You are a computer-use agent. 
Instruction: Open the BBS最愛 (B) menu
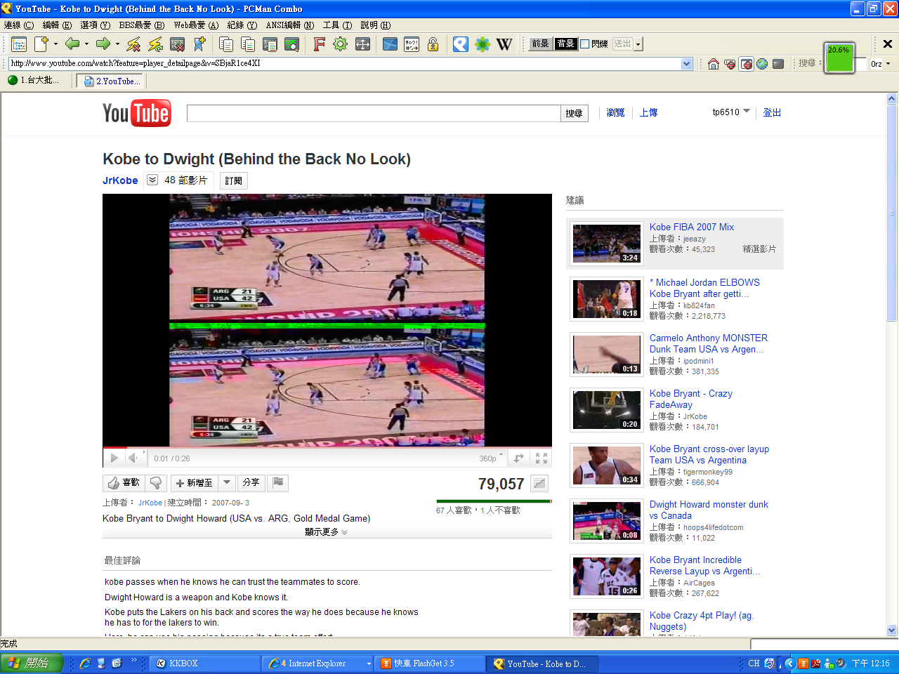[x=141, y=25]
